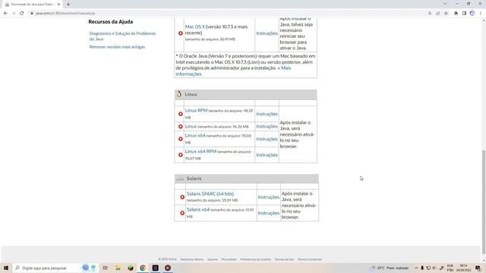486x273 pixels.
Task: Show hidden system tray icons
Action: point(416,268)
